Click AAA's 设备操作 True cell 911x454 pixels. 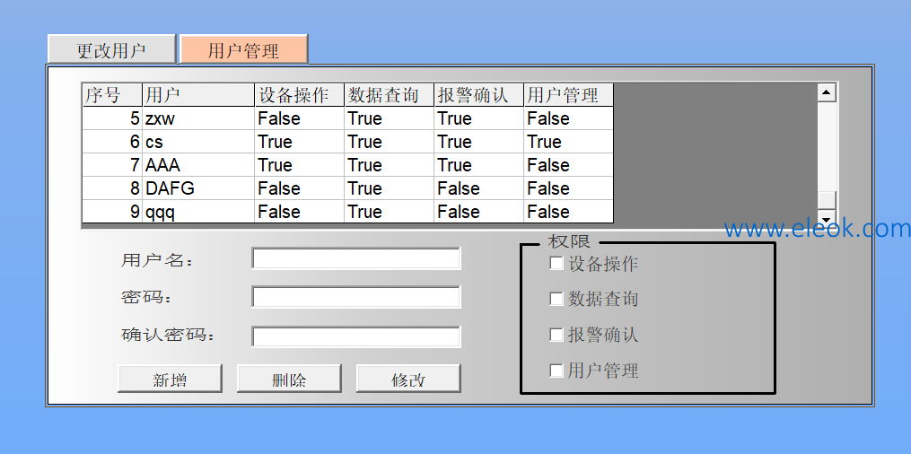(x=300, y=165)
